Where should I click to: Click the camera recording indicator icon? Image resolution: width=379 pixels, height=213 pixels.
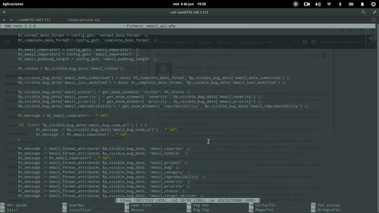coord(307,4)
